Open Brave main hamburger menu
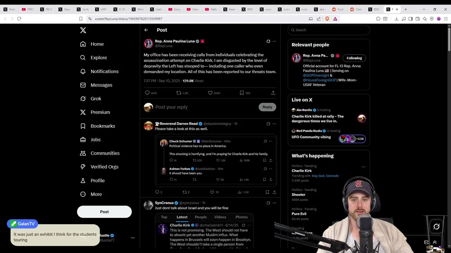The width and height of the screenshot is (451, 253). [446, 19]
